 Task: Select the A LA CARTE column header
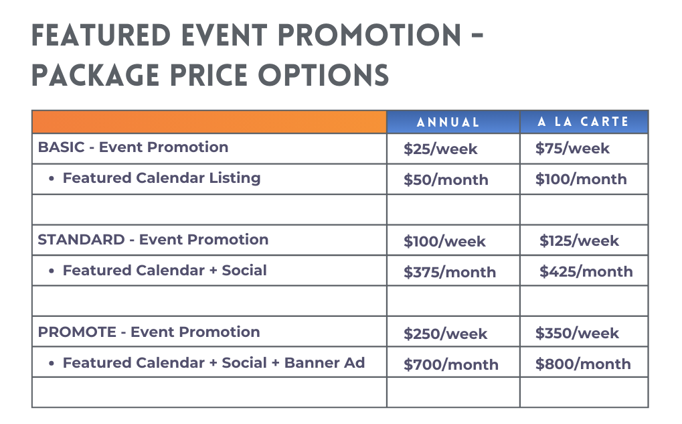584,122
